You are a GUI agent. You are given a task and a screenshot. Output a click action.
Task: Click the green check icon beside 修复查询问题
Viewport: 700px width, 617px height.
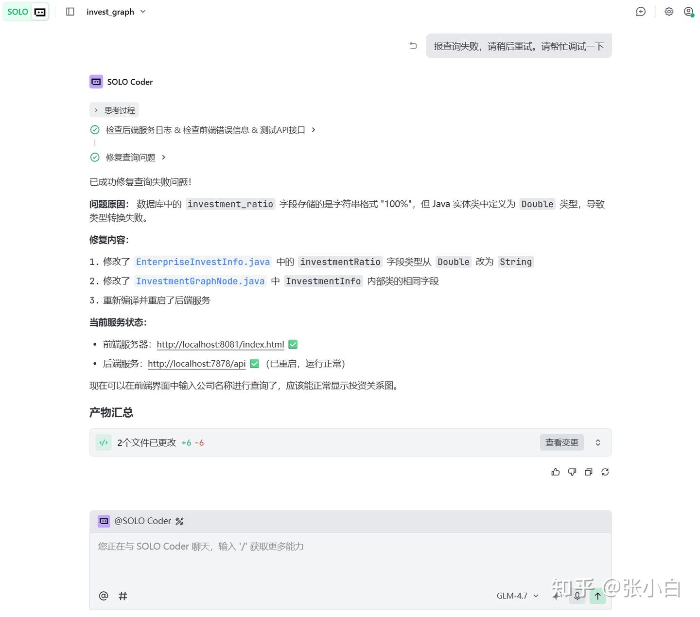click(x=95, y=157)
